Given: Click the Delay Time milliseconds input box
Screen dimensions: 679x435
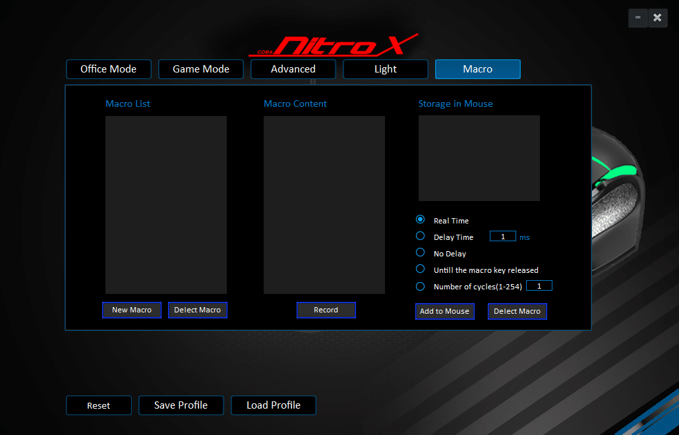Looking at the screenshot, I should [x=503, y=237].
